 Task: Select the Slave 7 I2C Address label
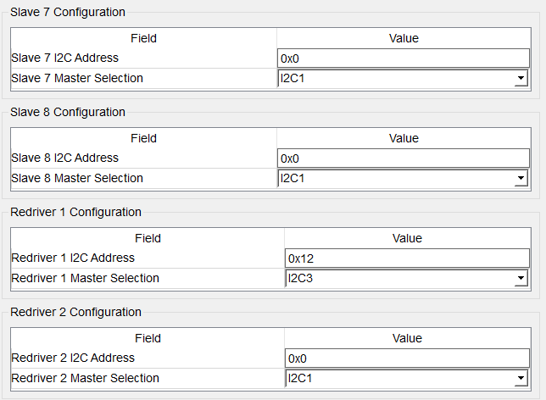tap(64, 58)
